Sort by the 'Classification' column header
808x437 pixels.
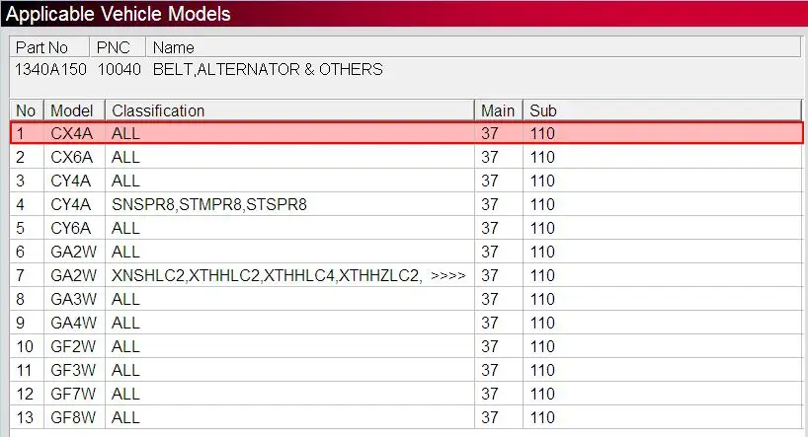[289, 110]
